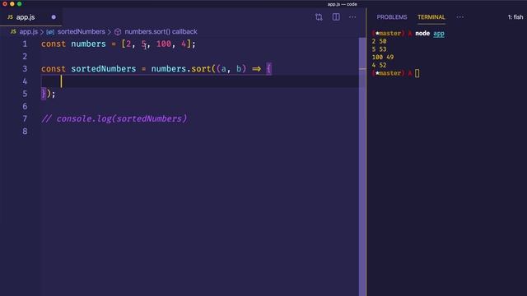Select the app.js editor tab
The height and width of the screenshot is (296, 527).
point(31,17)
